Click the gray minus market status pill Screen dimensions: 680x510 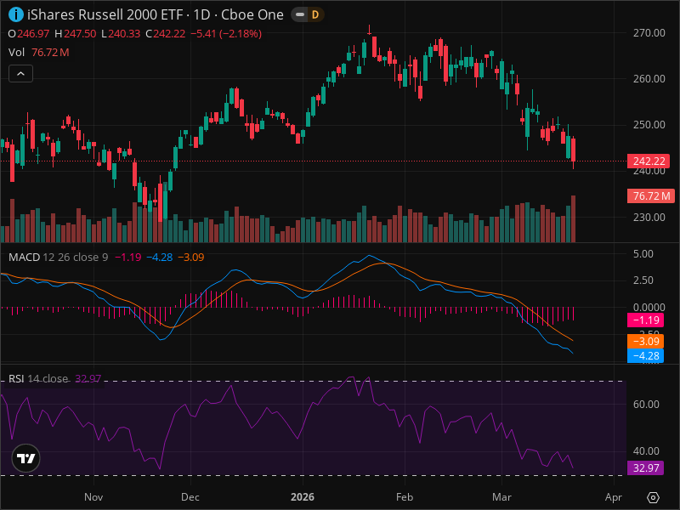[x=300, y=14]
